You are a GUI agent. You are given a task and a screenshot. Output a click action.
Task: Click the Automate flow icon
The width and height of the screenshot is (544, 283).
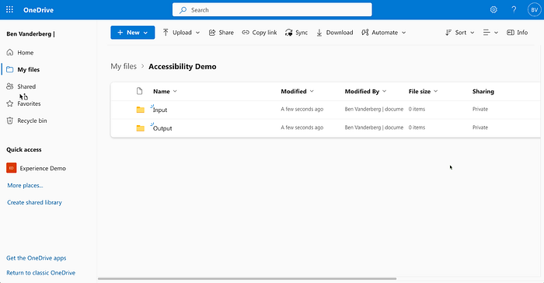(365, 33)
